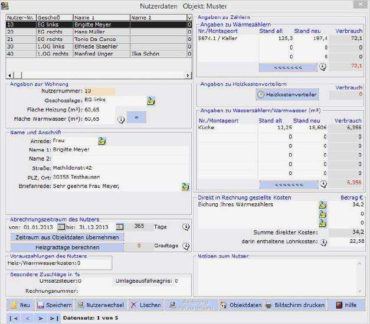Open cost list icon for second cost row
Viewport: 370px width, 324px height.
(x=323, y=214)
